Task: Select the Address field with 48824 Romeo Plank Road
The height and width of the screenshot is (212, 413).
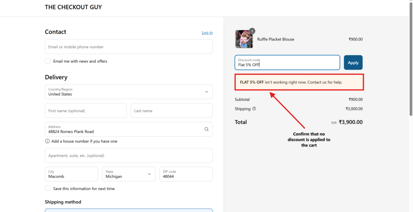Action: coord(129,129)
